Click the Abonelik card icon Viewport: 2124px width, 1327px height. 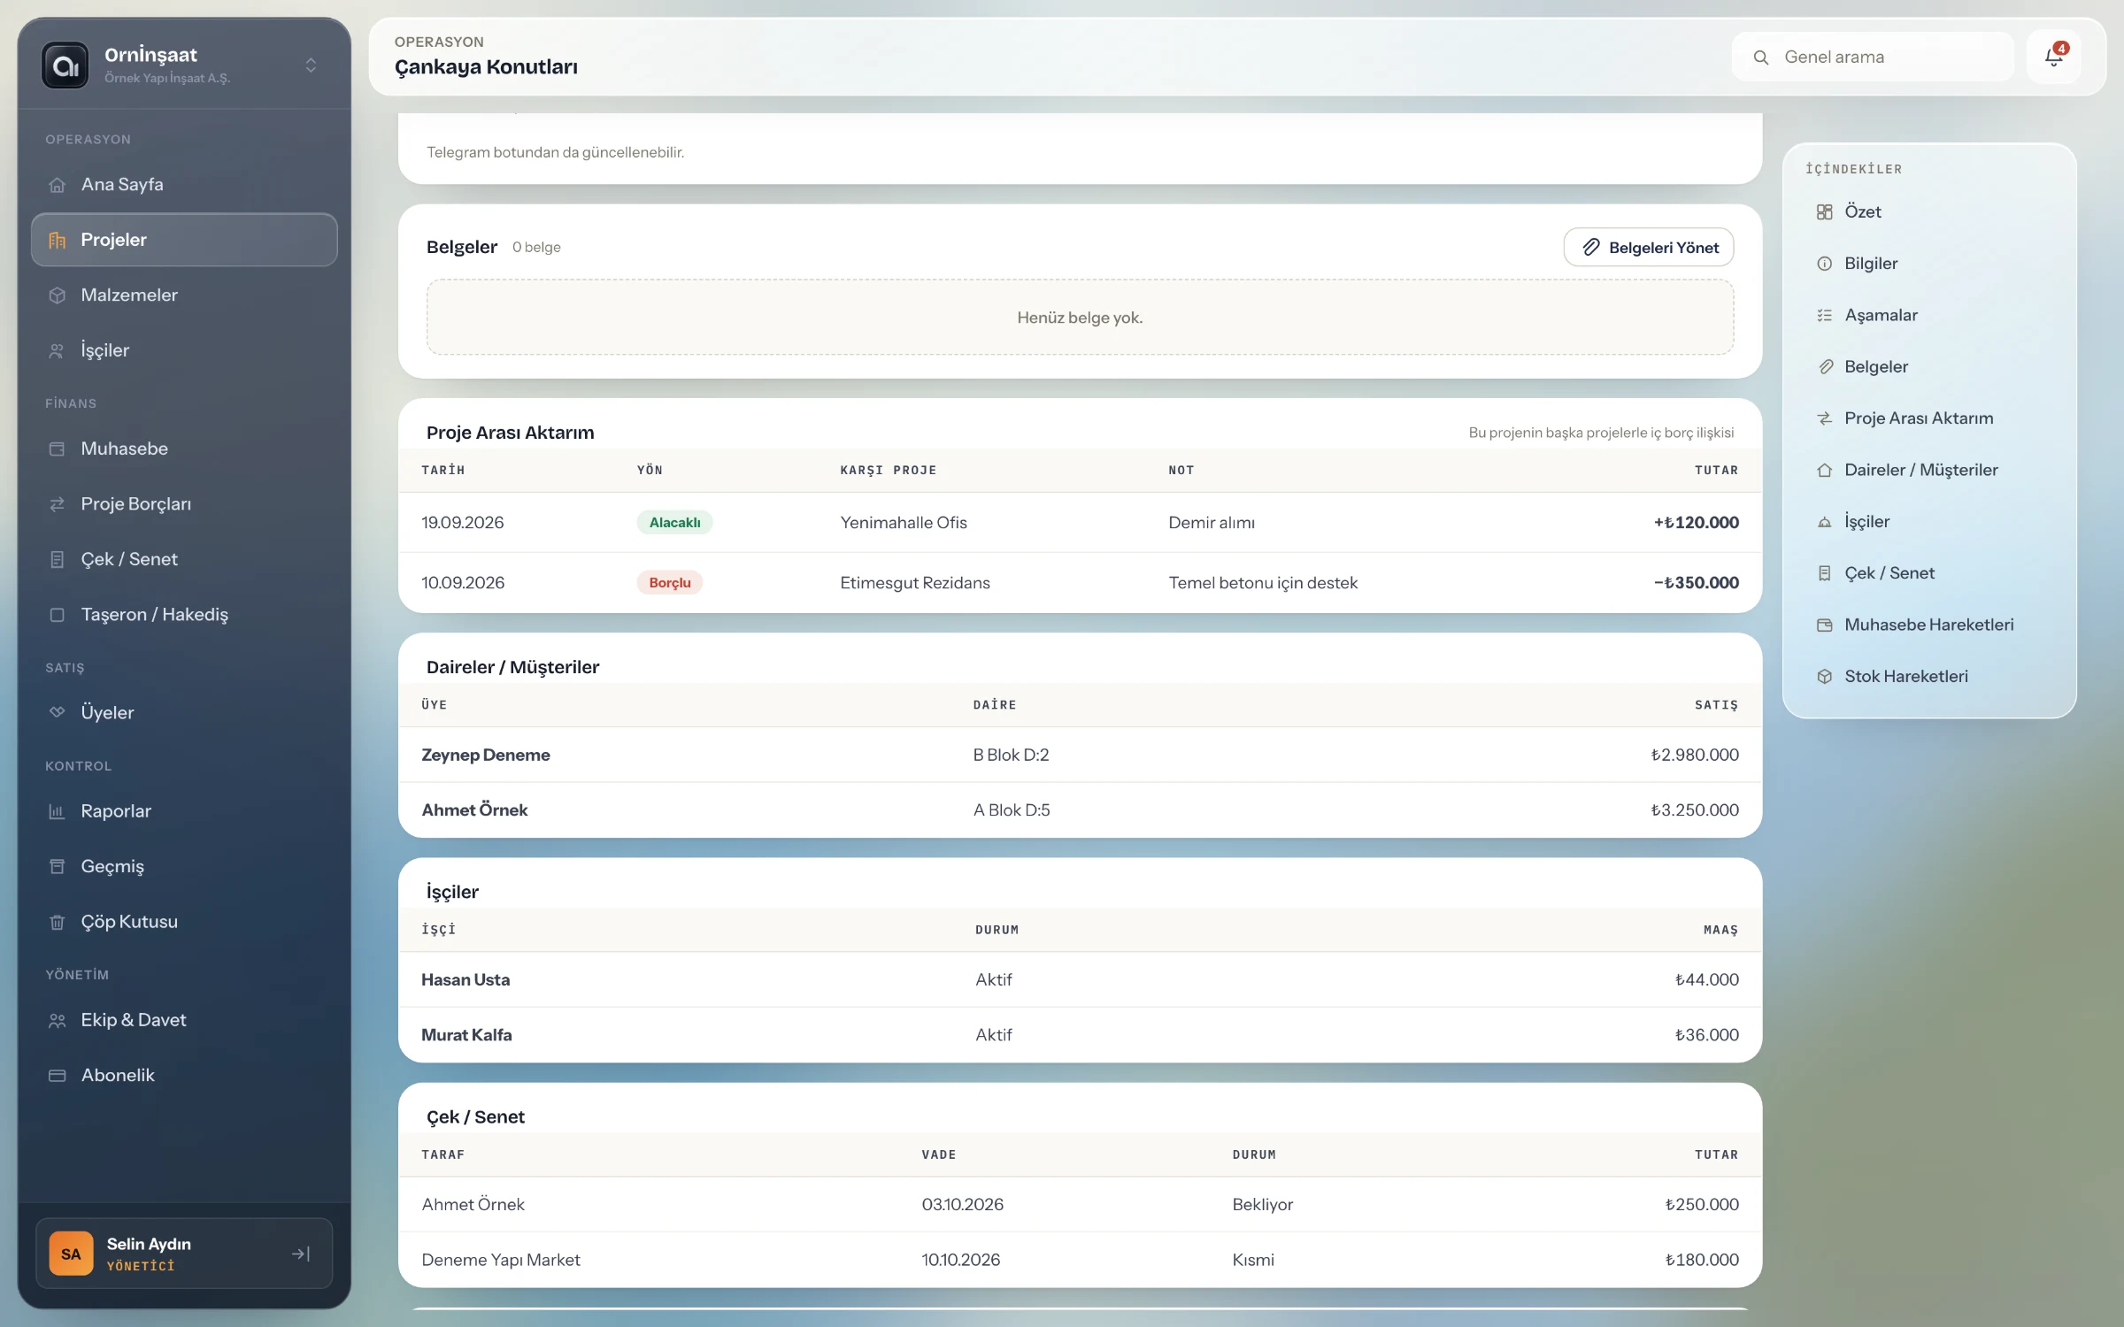coord(58,1076)
